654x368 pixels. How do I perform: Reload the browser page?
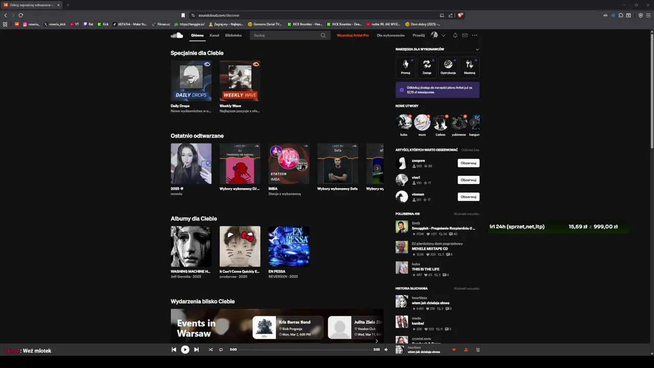pyautogui.click(x=21, y=15)
